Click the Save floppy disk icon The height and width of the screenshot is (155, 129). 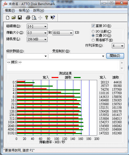click(20, 17)
